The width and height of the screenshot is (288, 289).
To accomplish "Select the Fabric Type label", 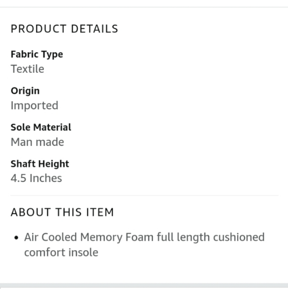I will point(37,54).
